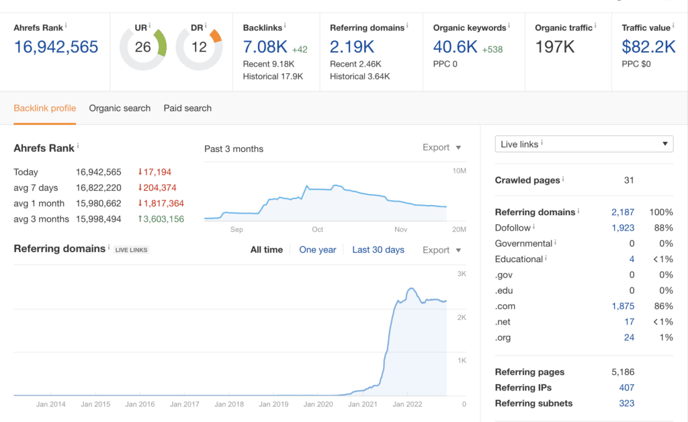688x422 pixels.
Task: Click info icon beside Dofollow
Action: pos(533,226)
